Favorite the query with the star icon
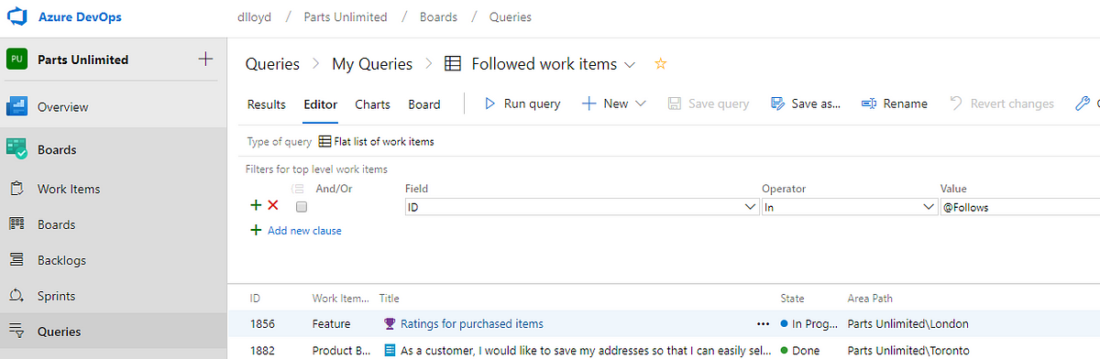 (659, 64)
